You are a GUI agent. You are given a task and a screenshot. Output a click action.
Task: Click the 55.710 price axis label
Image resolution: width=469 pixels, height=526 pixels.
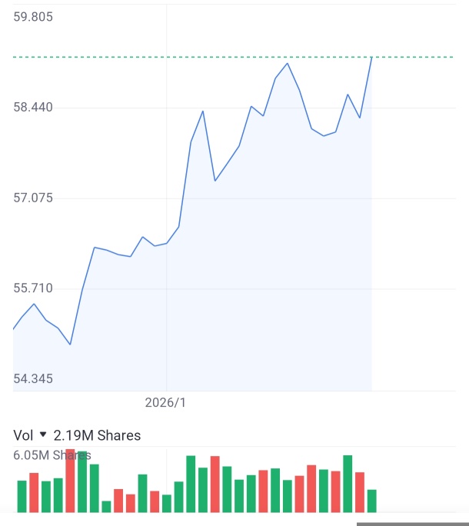33,288
